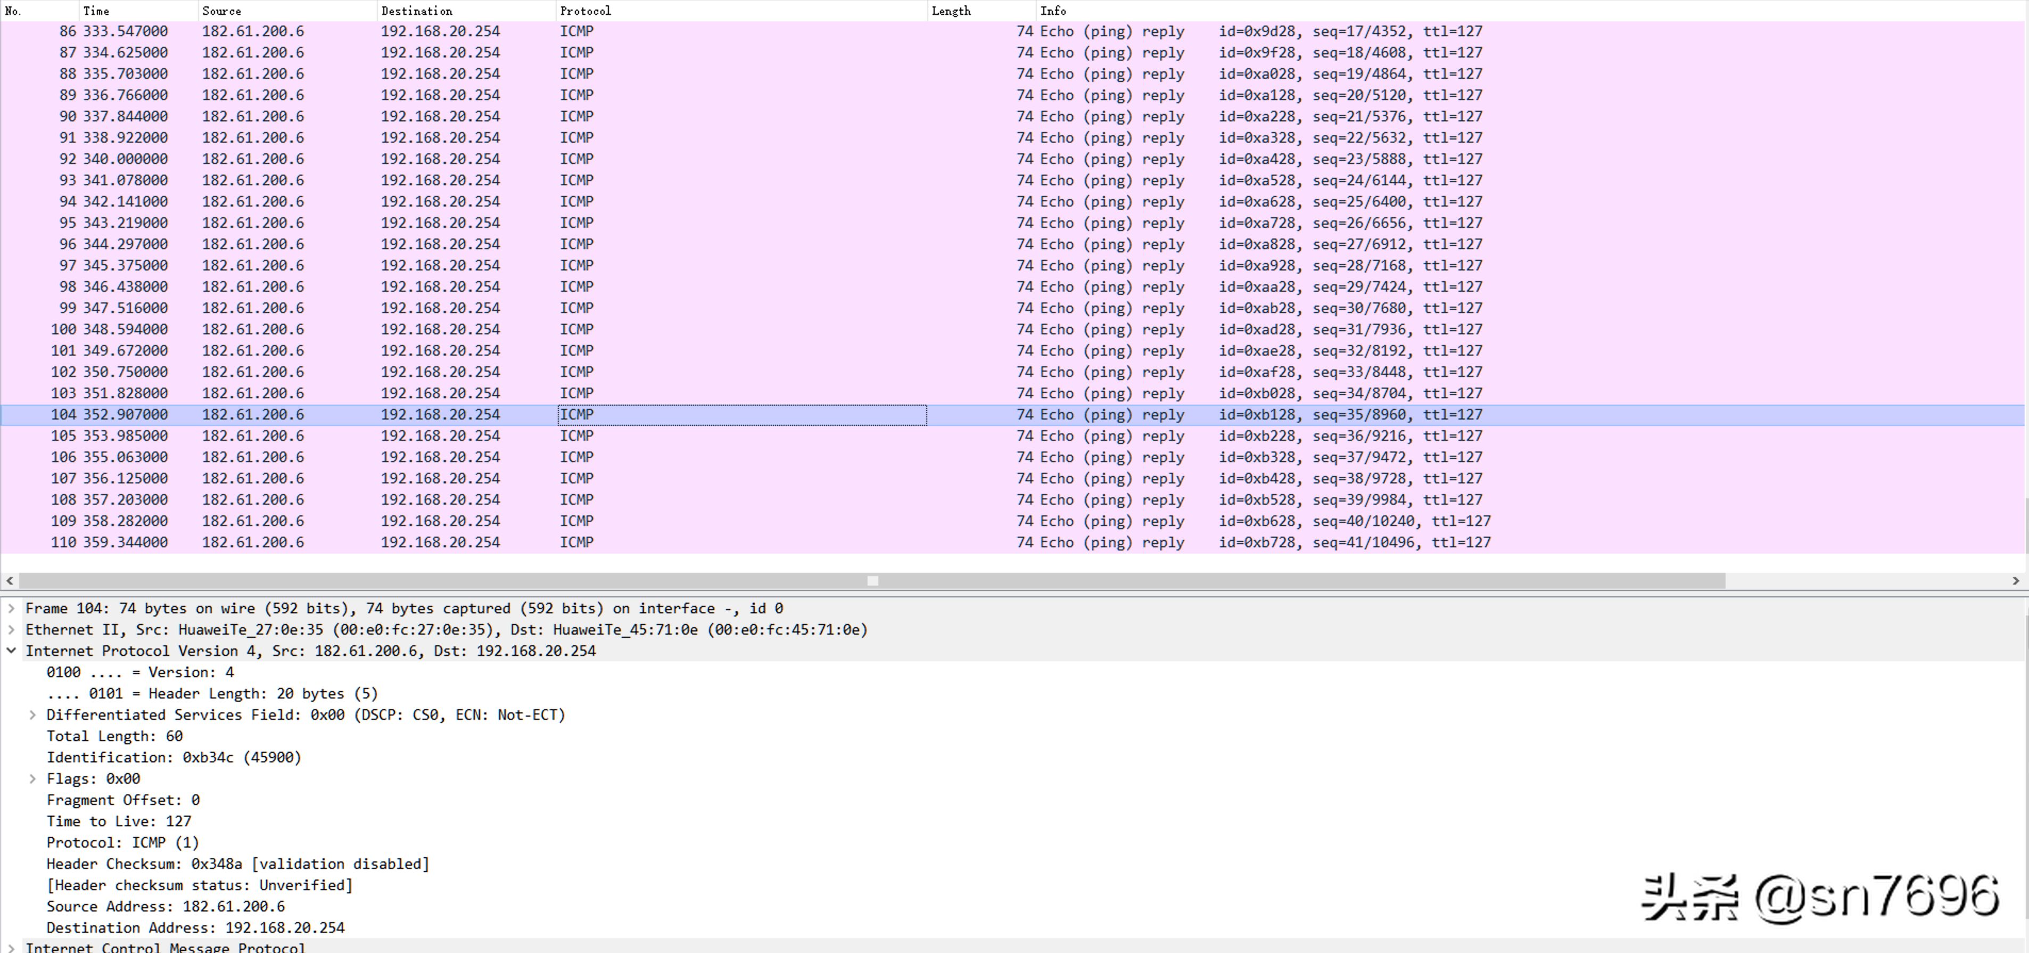Select the Fragment Offset: 0 field
Screen dimensions: 2029x953
pyautogui.click(x=123, y=800)
